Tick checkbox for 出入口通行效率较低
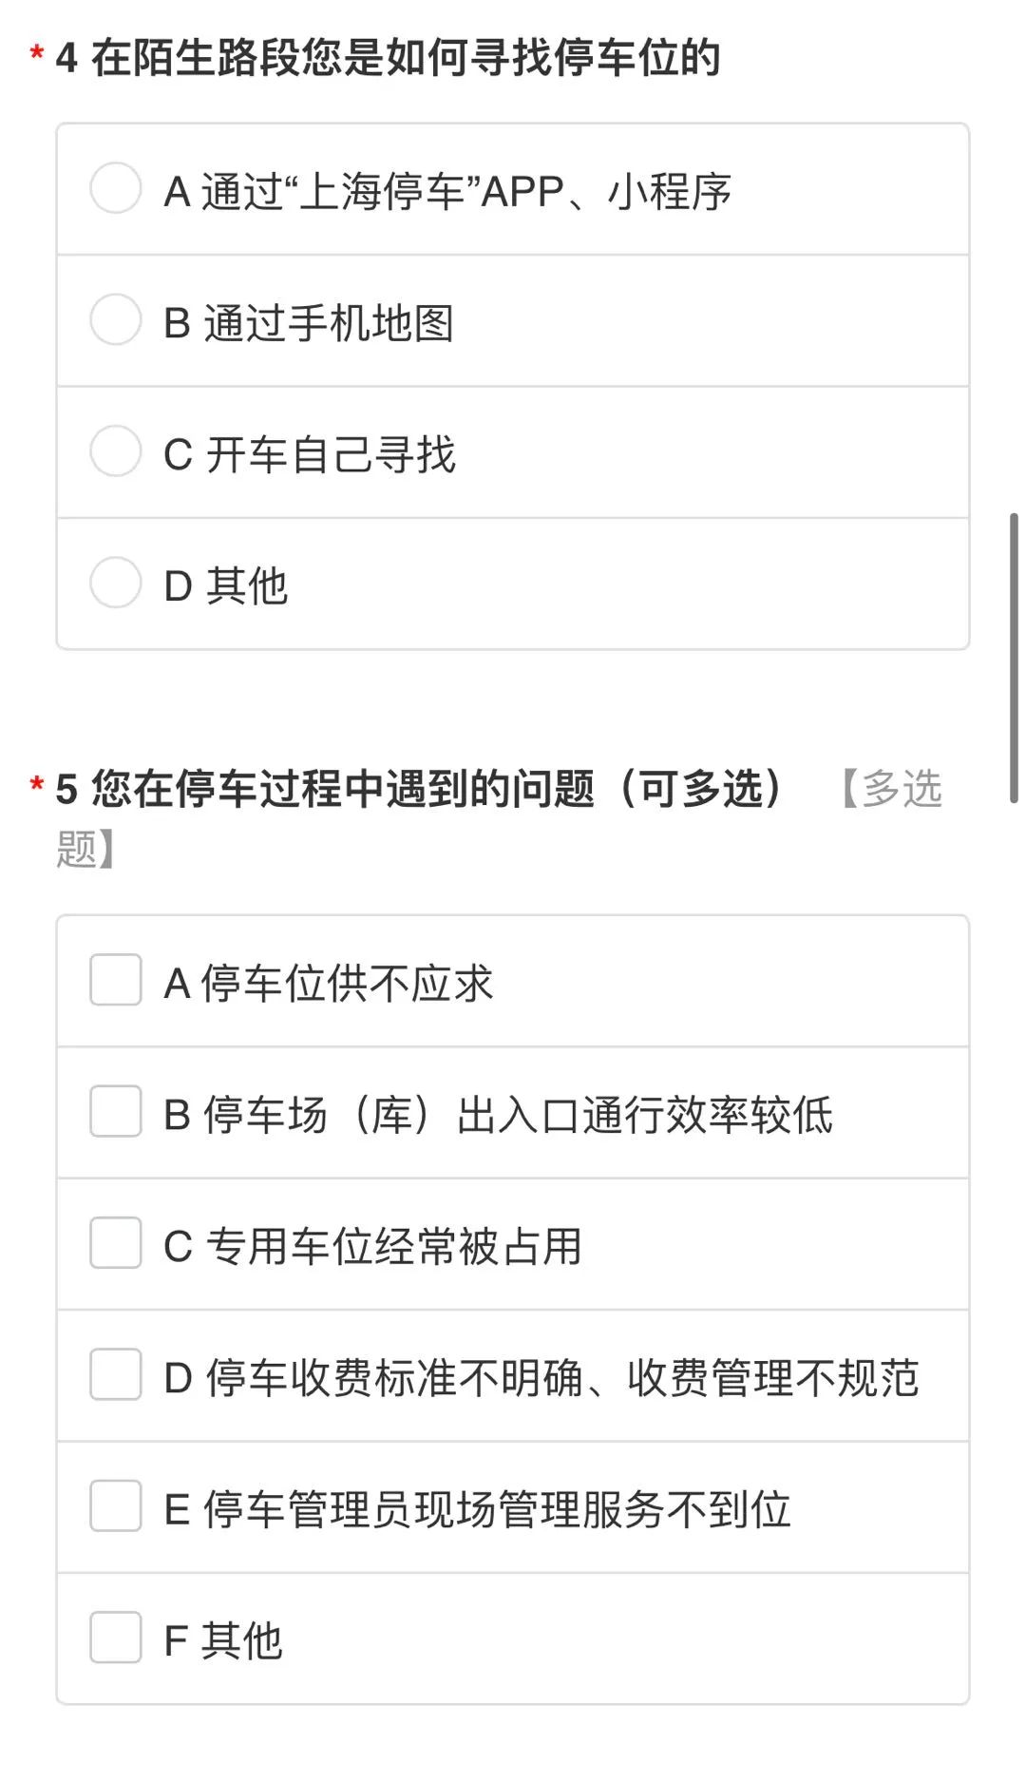Viewport: 1026px width, 1782px height. [116, 1111]
